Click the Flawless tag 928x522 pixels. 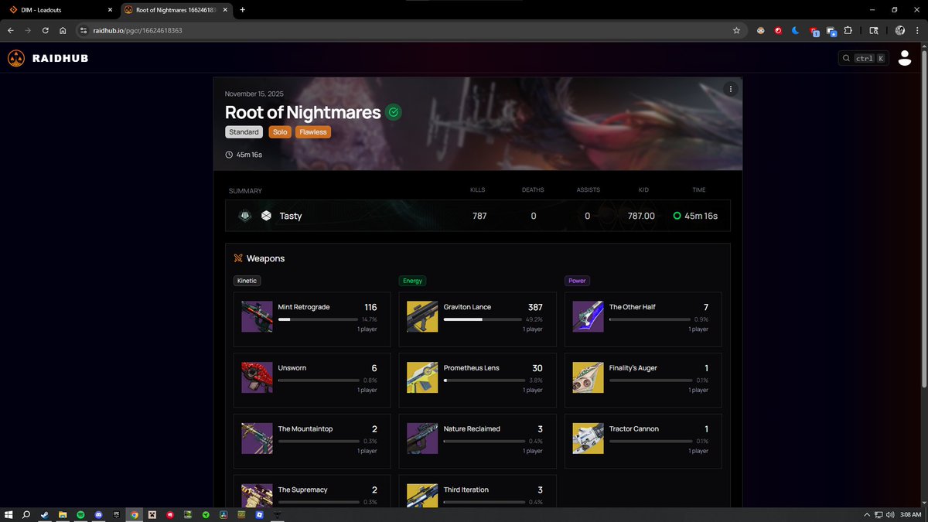point(313,132)
